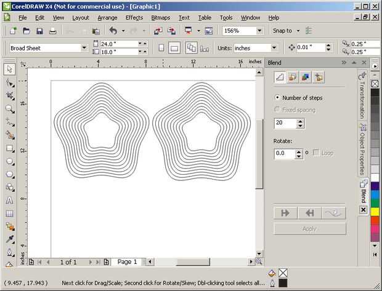Select the Zoom tool in the toolbox
The image size is (382, 291).
click(10, 110)
